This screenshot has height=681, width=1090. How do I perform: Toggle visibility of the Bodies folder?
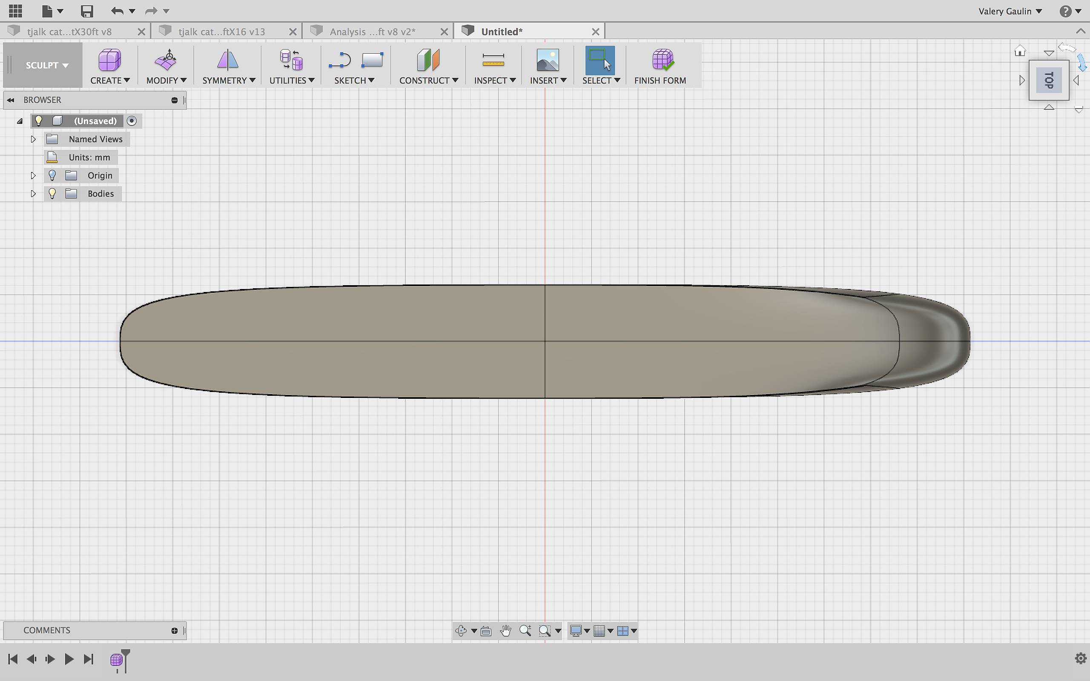pyautogui.click(x=52, y=194)
